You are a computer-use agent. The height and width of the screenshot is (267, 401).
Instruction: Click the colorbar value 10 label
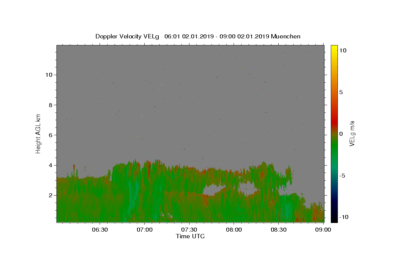343,50
